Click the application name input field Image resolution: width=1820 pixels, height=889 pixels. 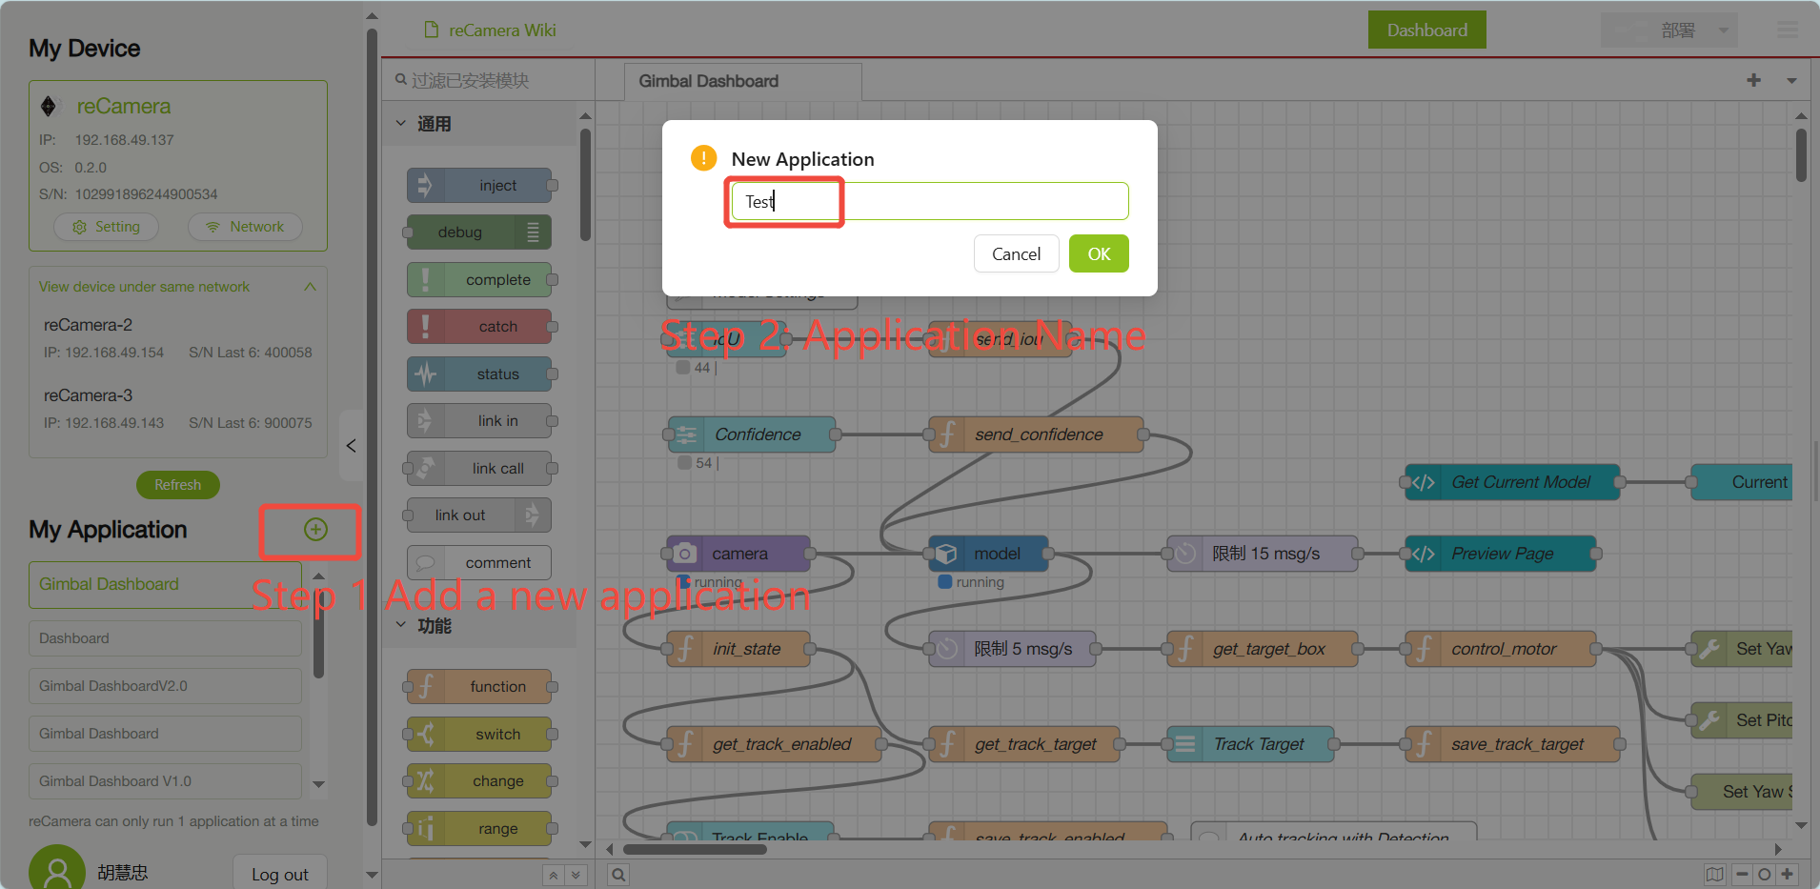(x=930, y=201)
